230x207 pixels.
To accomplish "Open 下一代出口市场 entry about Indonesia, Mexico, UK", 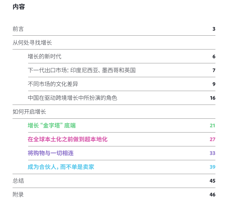I will pos(81,70).
